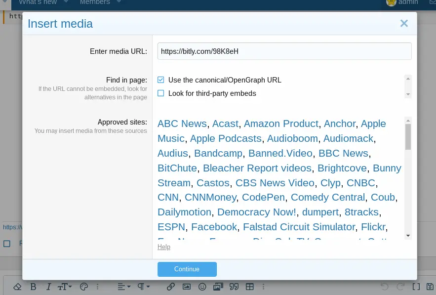Click Approved sites scroll up arrow
The width and height of the screenshot is (436, 295).
coord(408,121)
